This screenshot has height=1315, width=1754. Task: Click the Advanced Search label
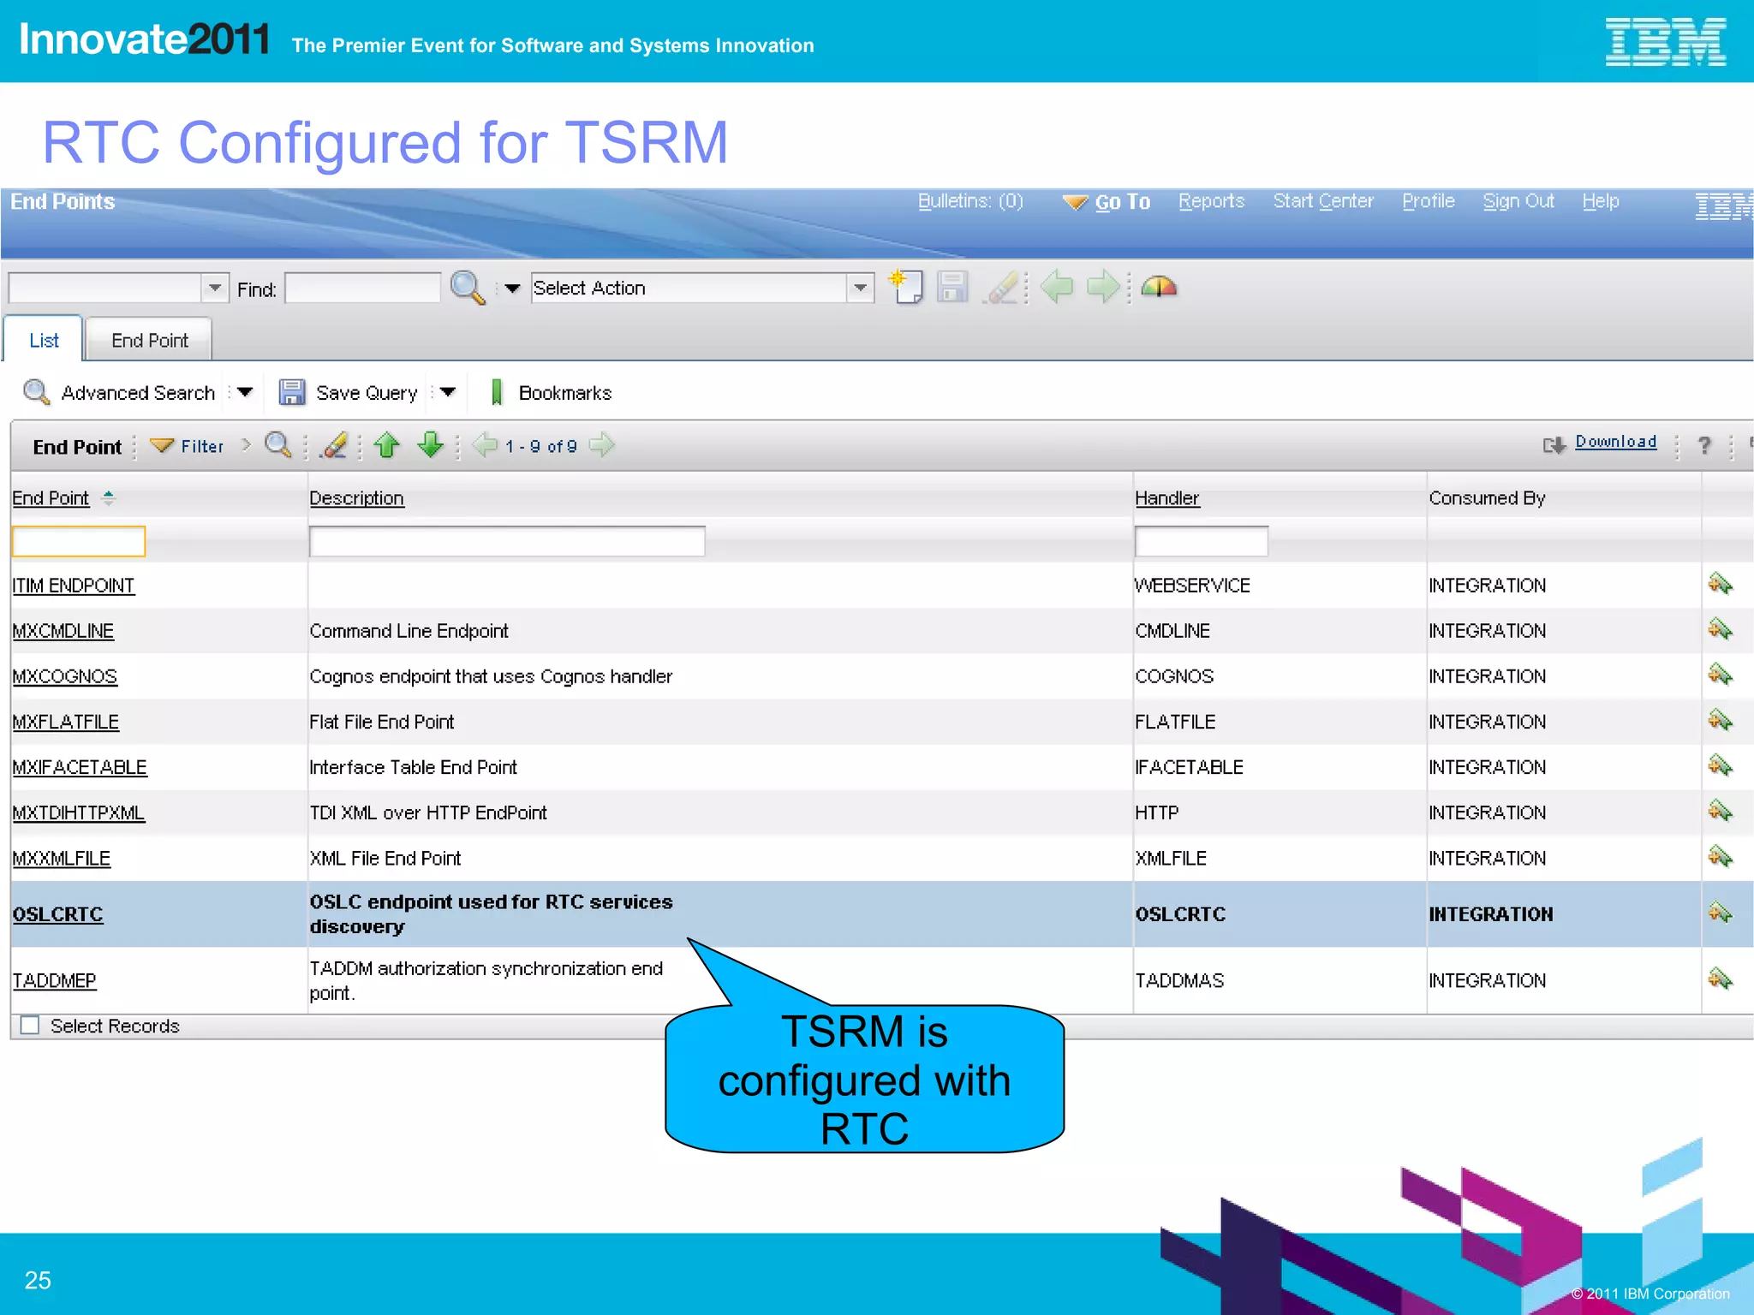[138, 393]
